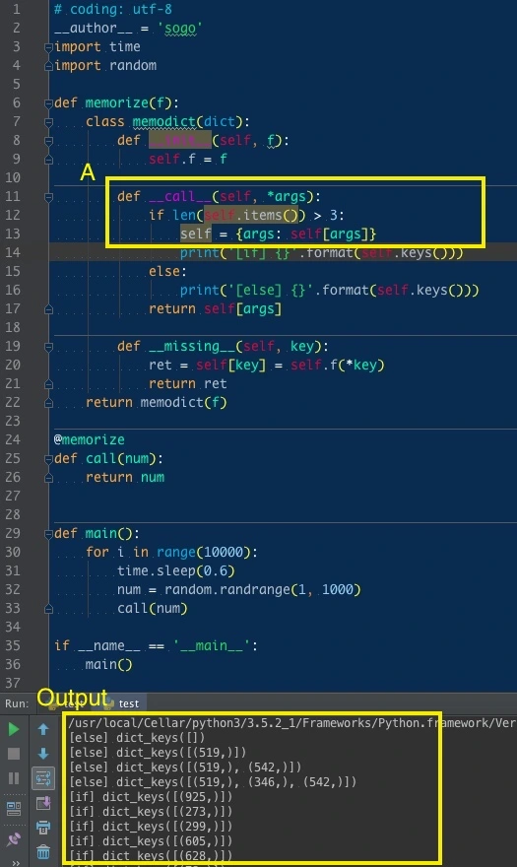Click the 'Run:' tool window label
Viewport: 517px width, 867px height.
(17, 703)
